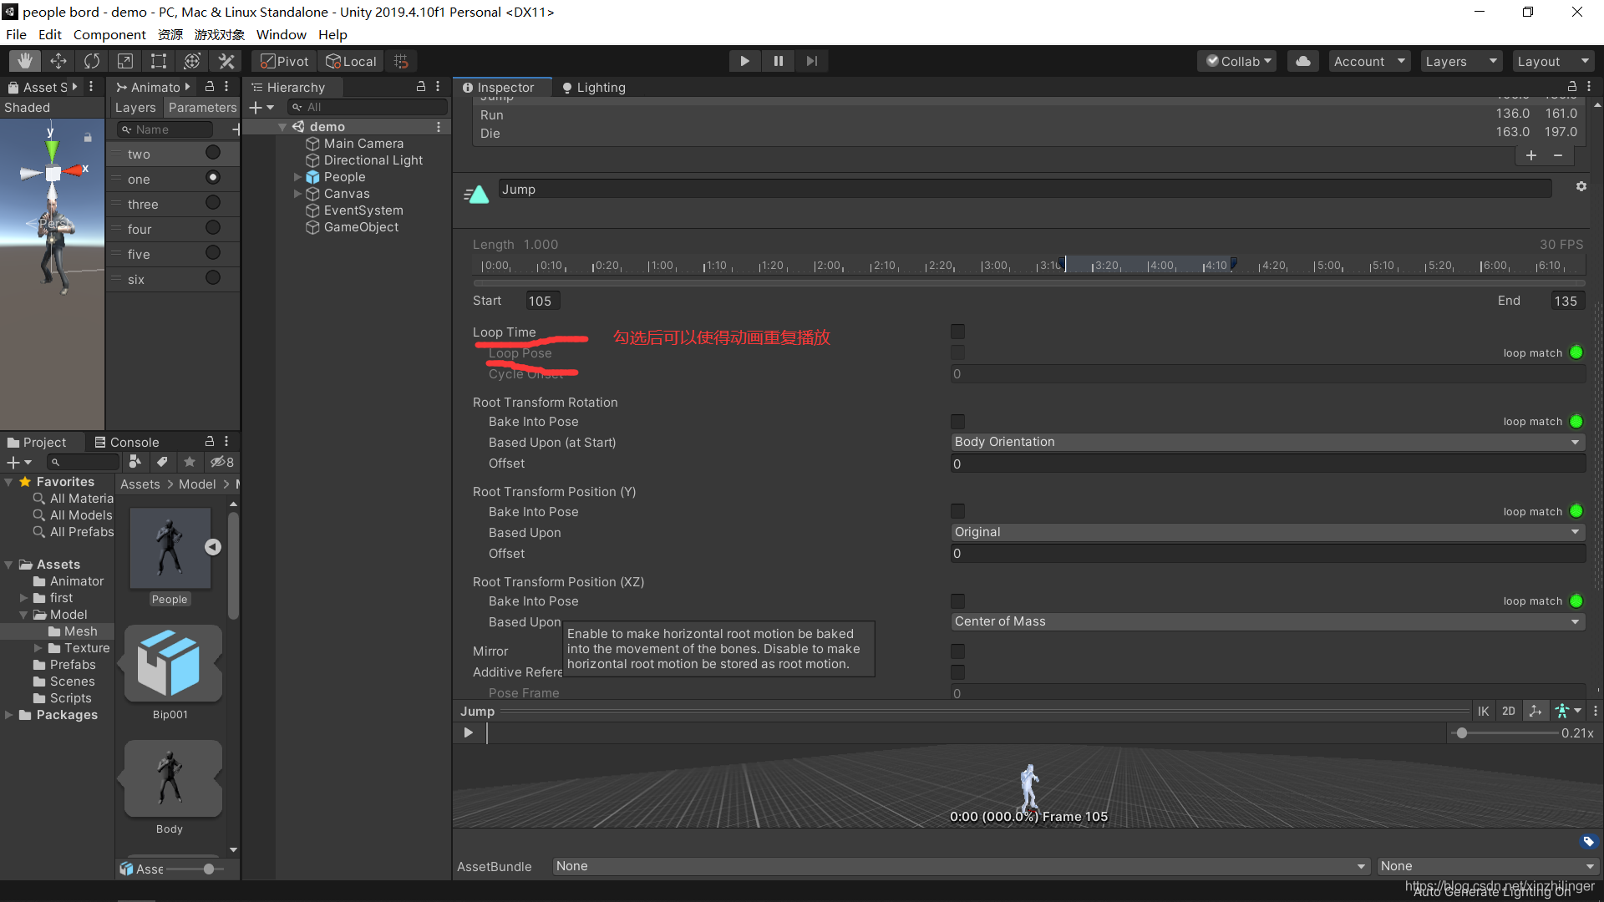Toggle the Pivot button

pyautogui.click(x=285, y=61)
